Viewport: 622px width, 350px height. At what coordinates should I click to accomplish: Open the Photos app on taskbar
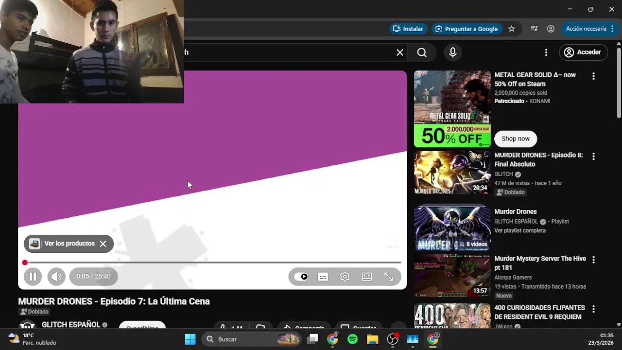(413, 339)
